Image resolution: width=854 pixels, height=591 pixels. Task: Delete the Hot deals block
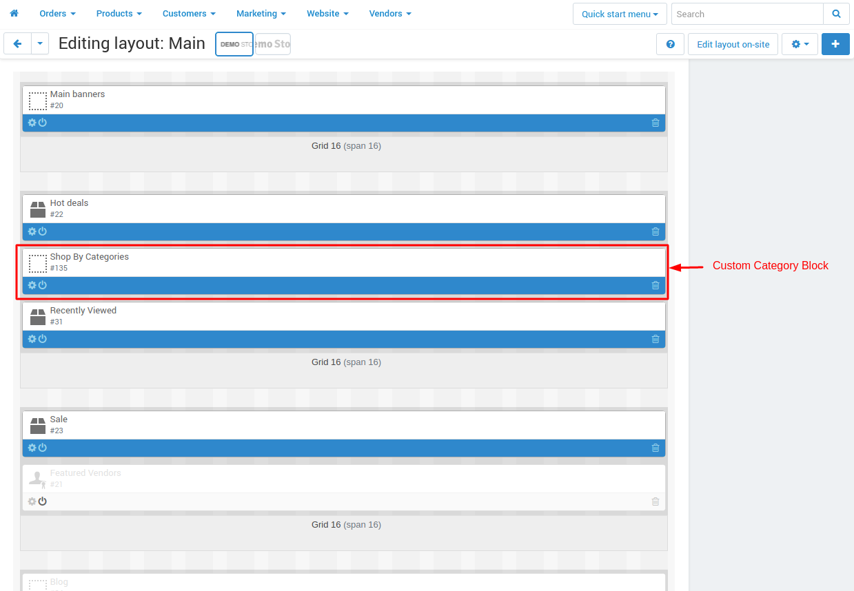[655, 231]
